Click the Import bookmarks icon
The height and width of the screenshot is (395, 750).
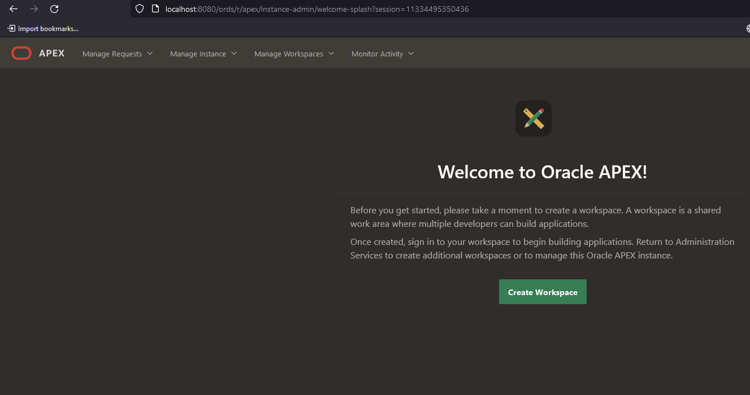[x=11, y=28]
